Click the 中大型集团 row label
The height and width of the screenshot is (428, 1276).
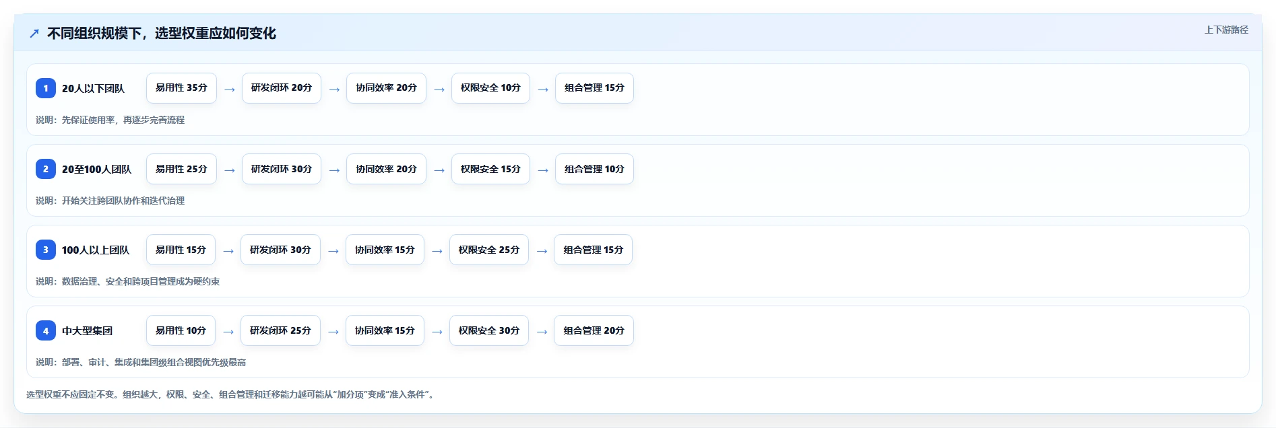[87, 330]
